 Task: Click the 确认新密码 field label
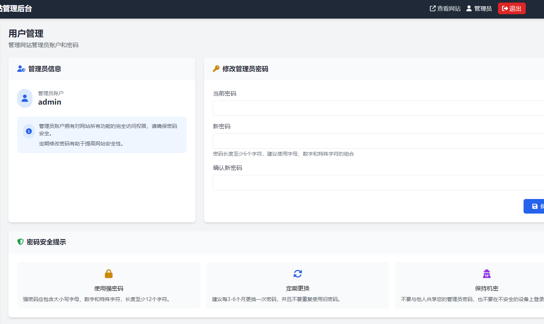227,168
